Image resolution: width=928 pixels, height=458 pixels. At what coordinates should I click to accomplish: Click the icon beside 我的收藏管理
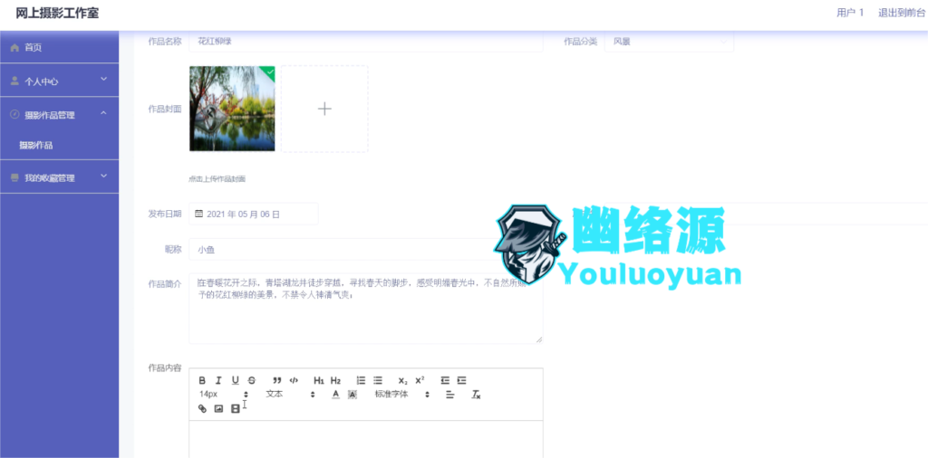15,177
